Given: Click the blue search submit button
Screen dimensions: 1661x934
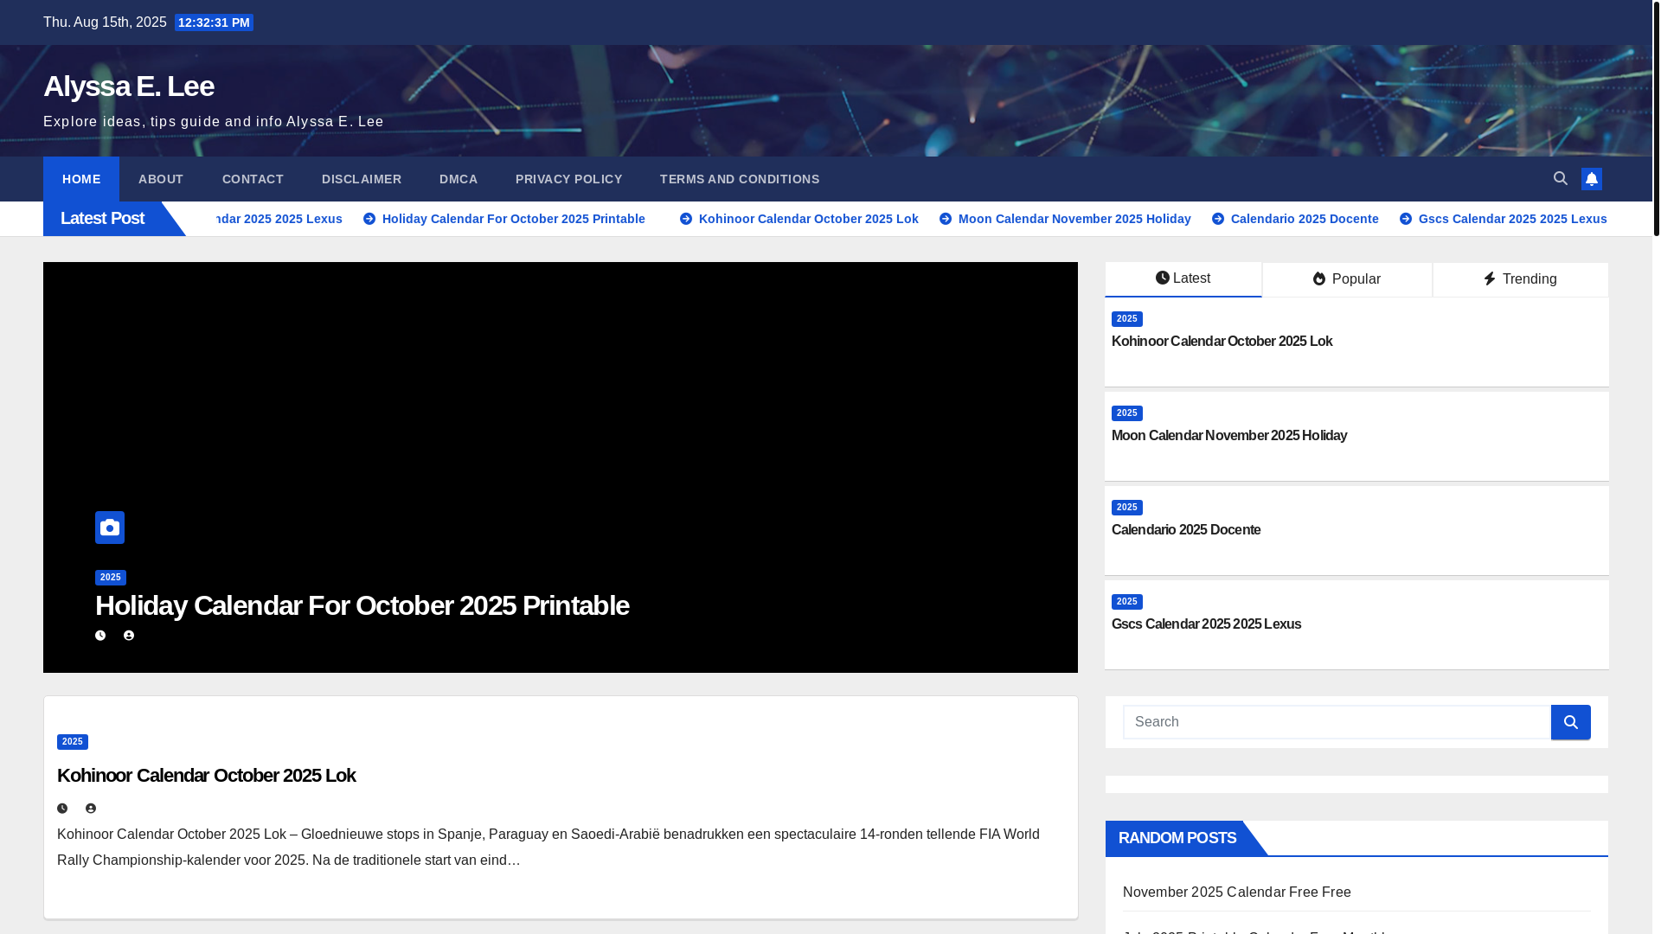Looking at the screenshot, I should point(1571,722).
